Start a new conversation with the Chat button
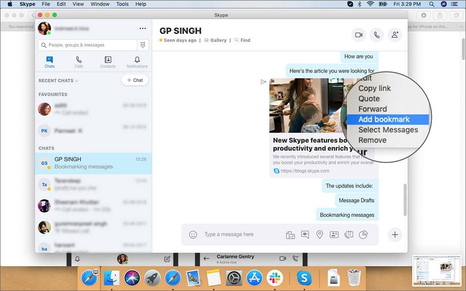The height and width of the screenshot is (291, 466). click(135, 80)
